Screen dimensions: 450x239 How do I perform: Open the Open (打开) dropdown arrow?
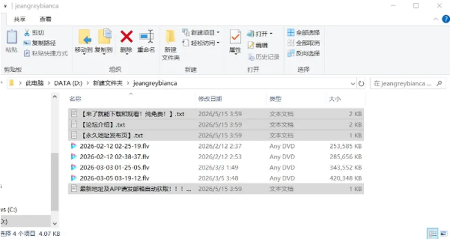(x=271, y=34)
